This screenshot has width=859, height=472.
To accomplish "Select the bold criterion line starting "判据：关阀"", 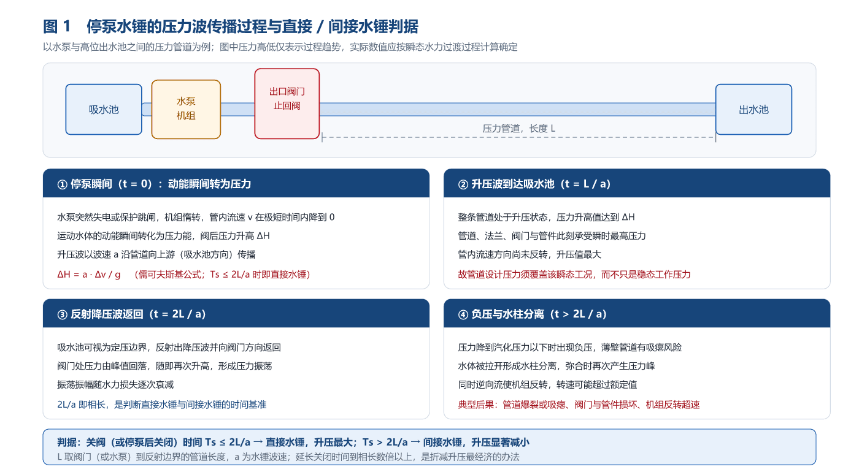I will (x=293, y=443).
